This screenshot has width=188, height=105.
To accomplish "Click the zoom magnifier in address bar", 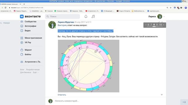I will pos(167,8).
